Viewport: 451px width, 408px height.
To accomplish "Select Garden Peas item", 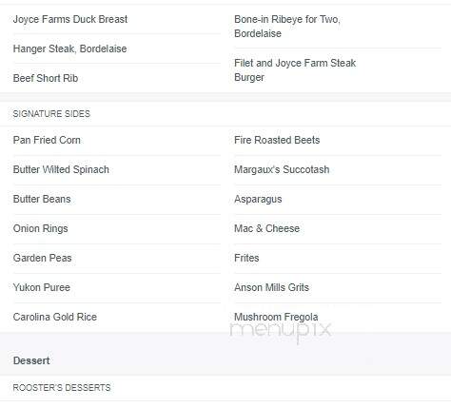I will (x=42, y=258).
